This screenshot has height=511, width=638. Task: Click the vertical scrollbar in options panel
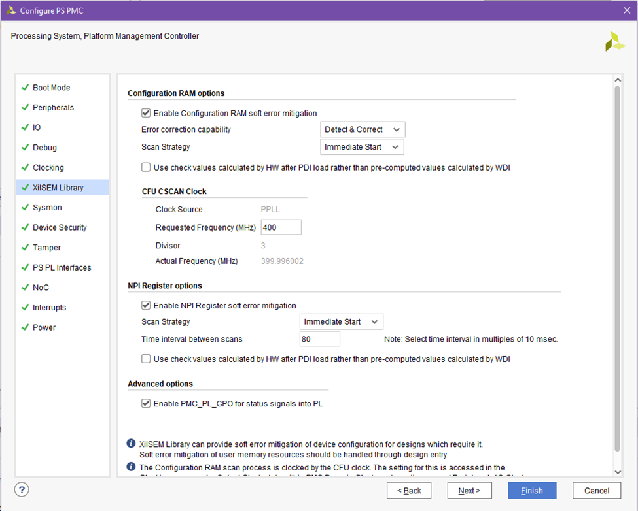click(616, 261)
